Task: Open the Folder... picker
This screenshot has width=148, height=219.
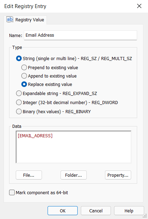Action: [73, 175]
